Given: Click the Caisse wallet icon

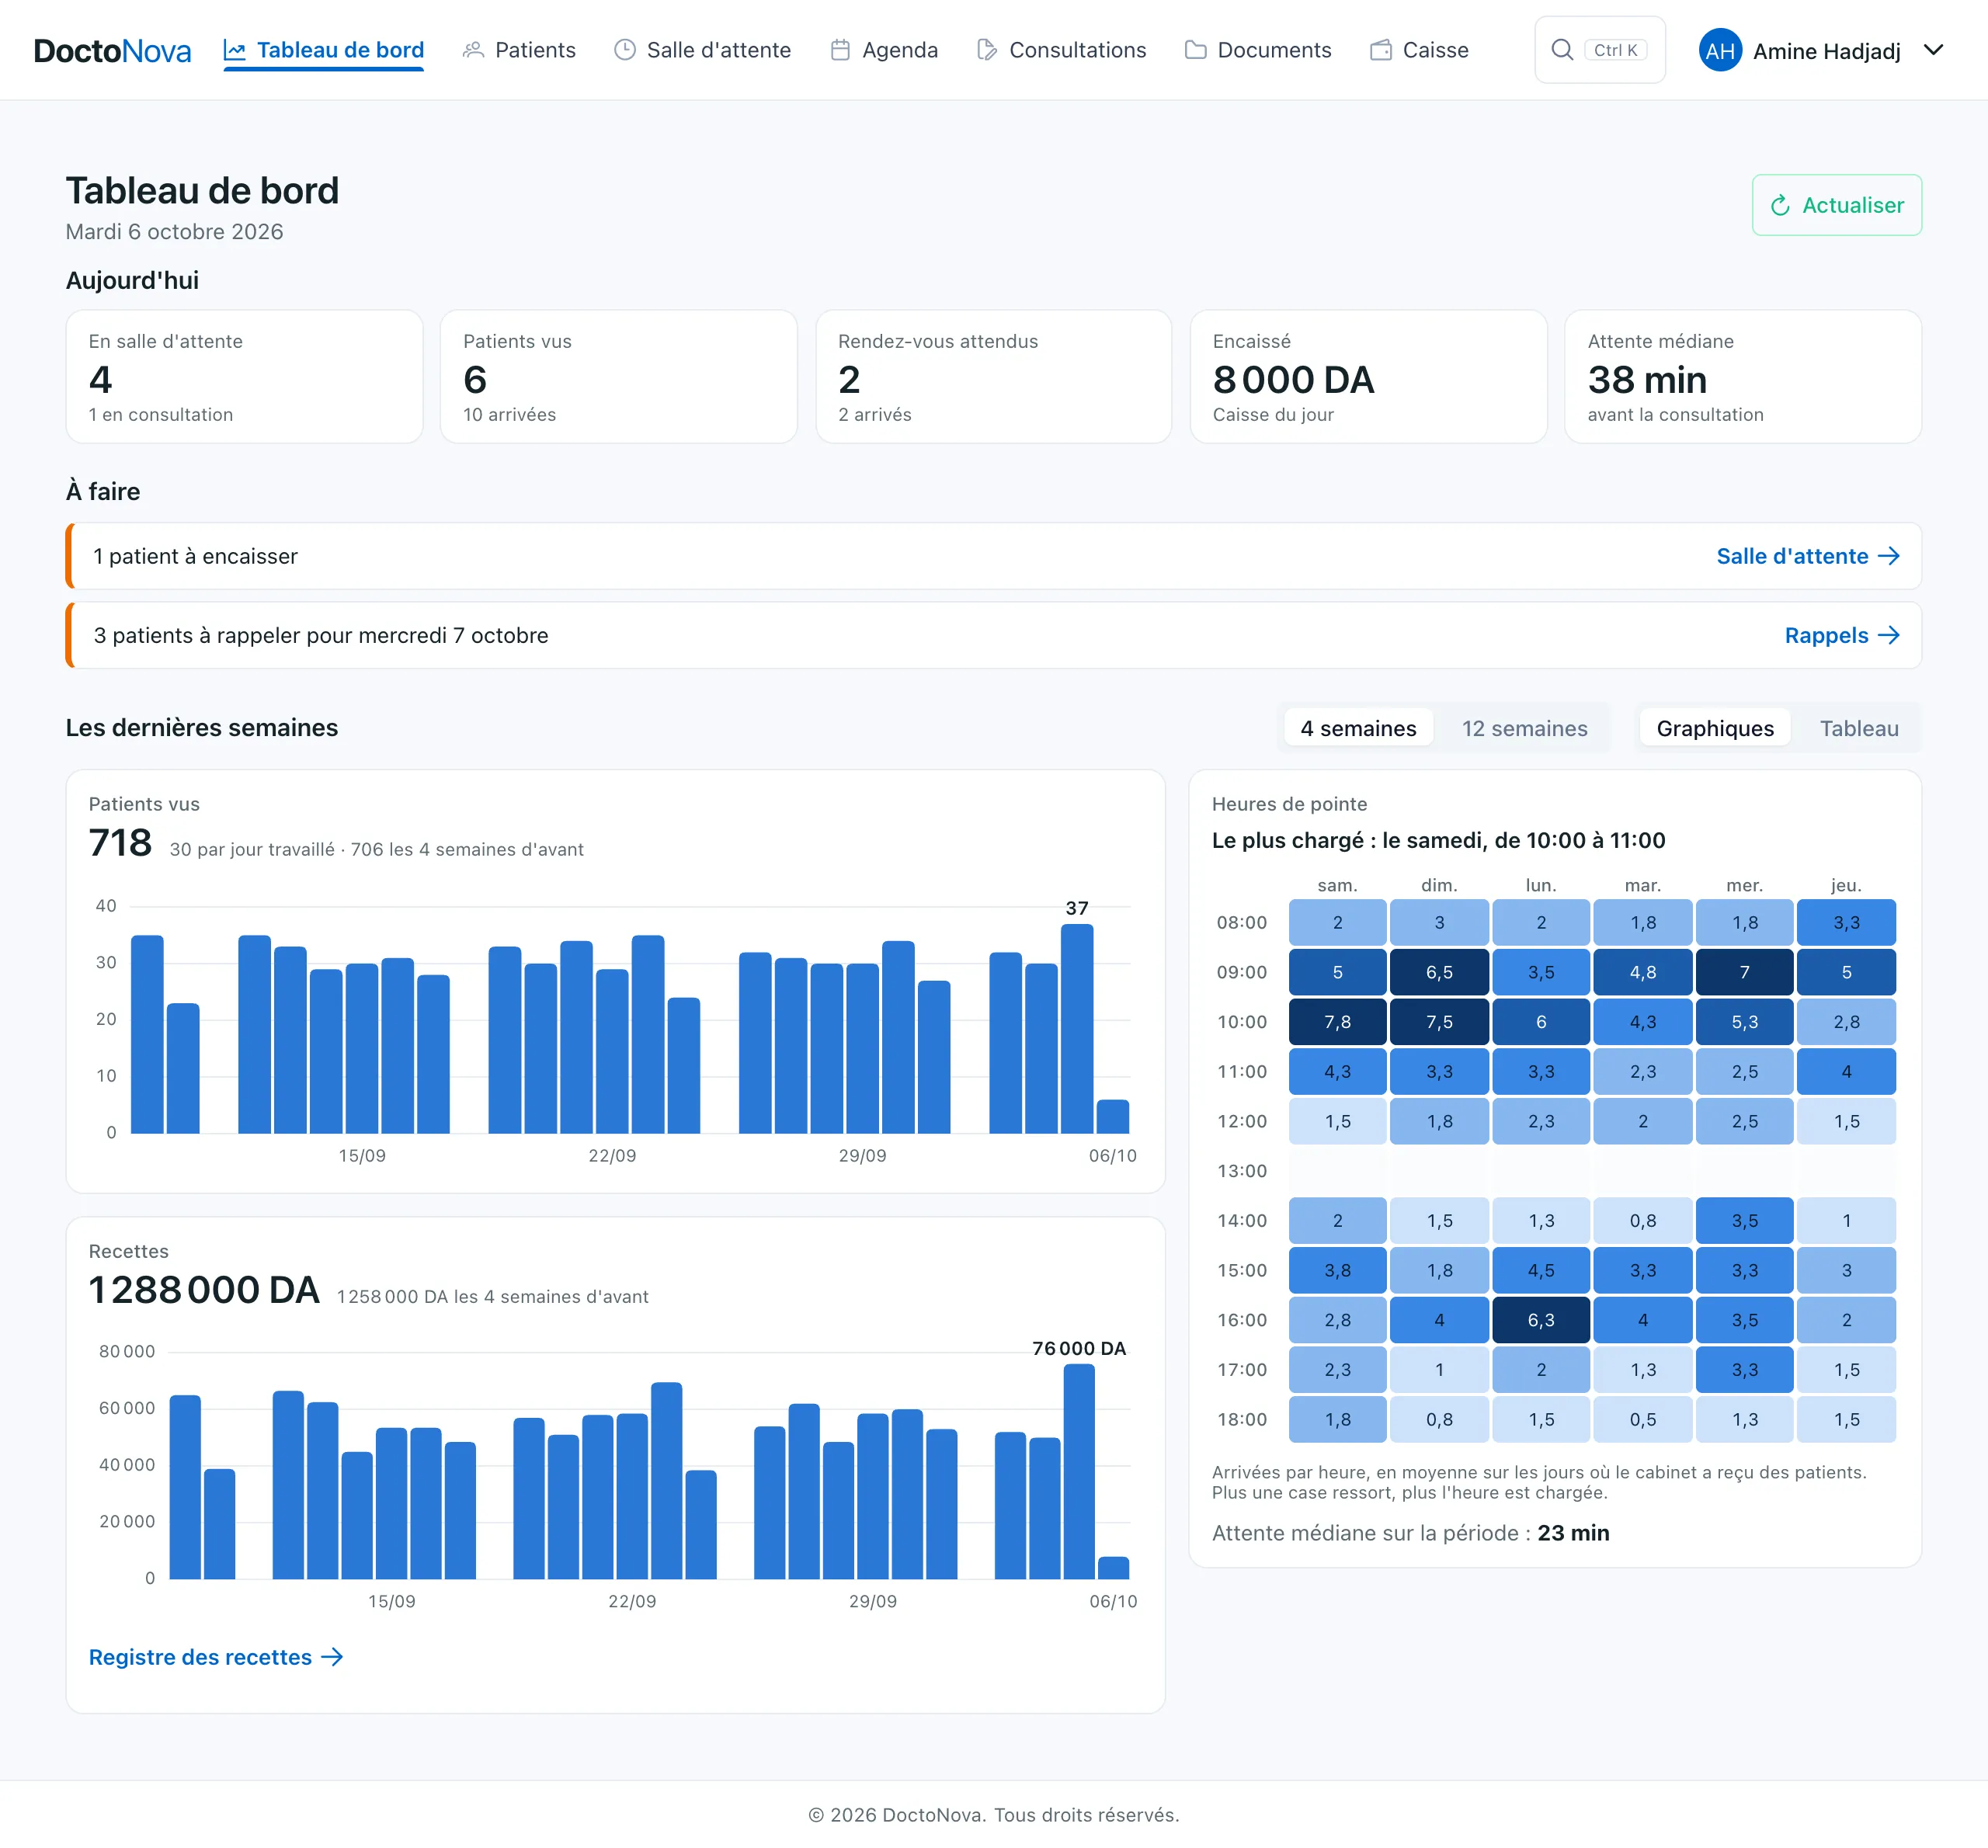Looking at the screenshot, I should 1381,50.
